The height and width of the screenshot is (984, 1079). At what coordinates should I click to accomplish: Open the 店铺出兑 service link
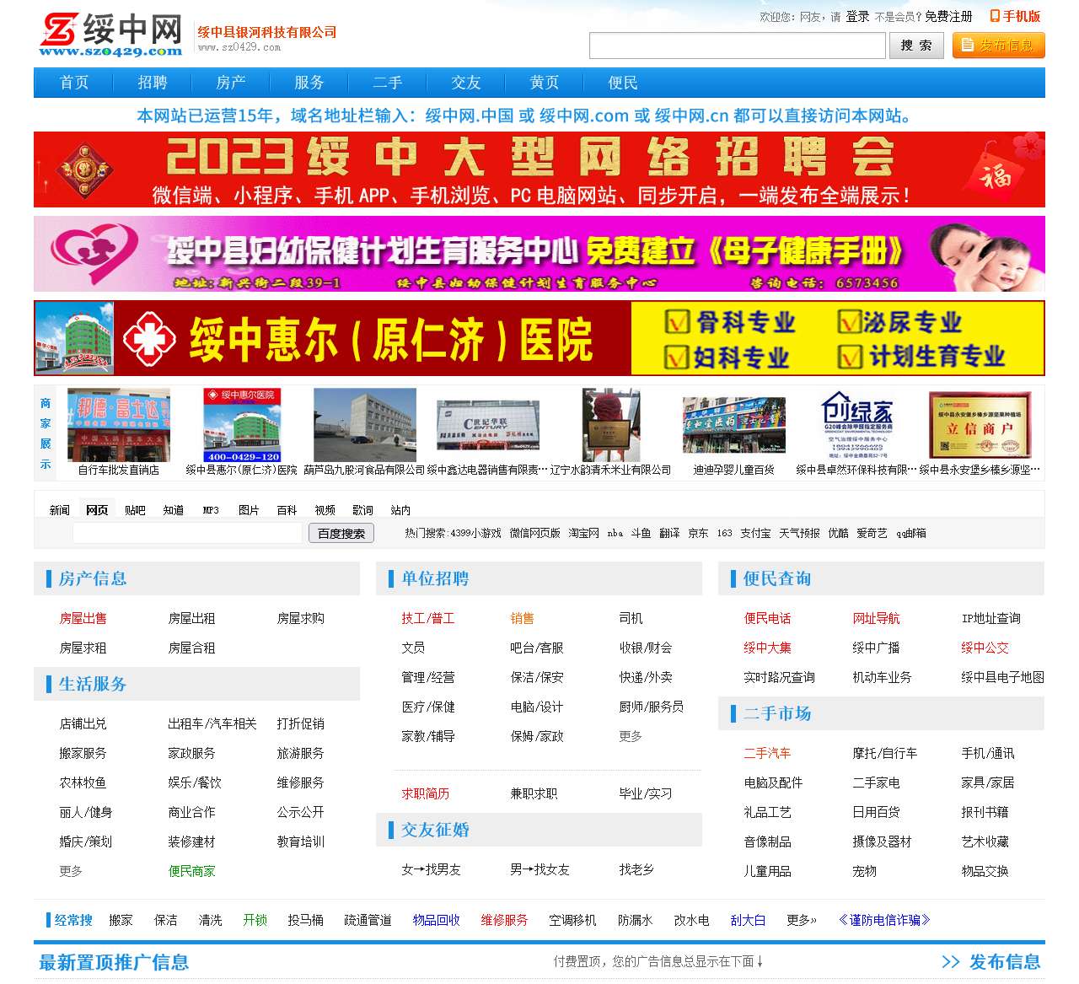83,723
